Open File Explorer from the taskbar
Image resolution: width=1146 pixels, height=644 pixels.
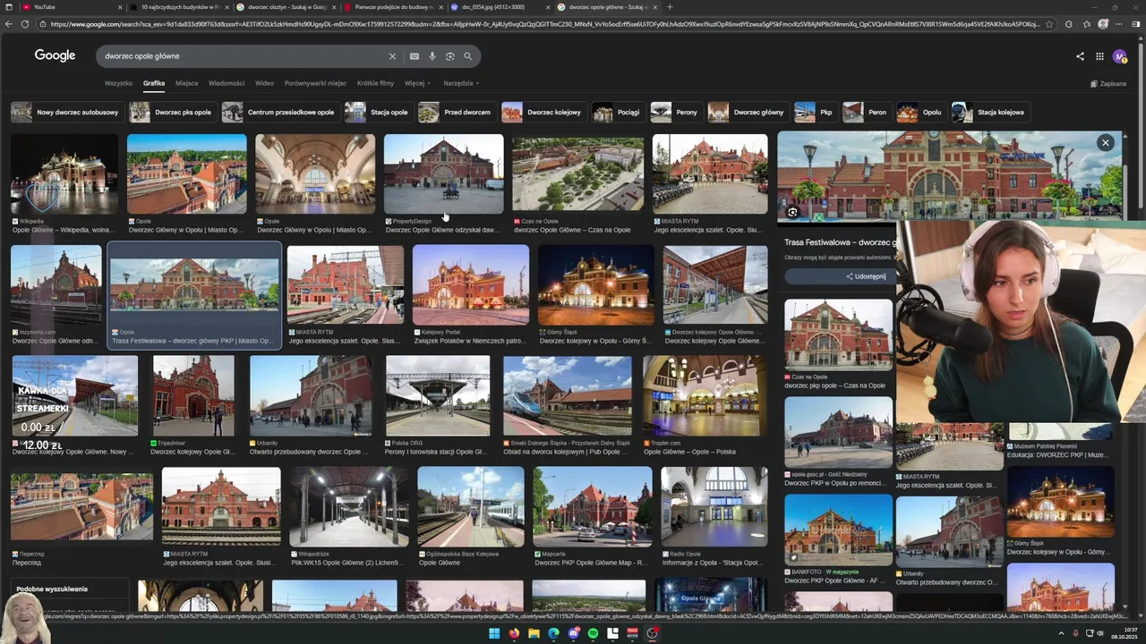click(x=534, y=633)
